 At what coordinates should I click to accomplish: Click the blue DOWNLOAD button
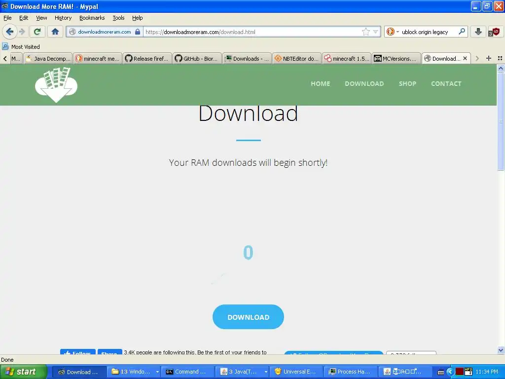[248, 317]
